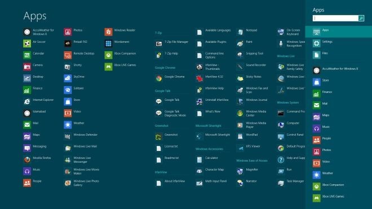Viewport: 372px width, 209px height.
Task: Click the Magnifier icon
Action: [x=240, y=171]
